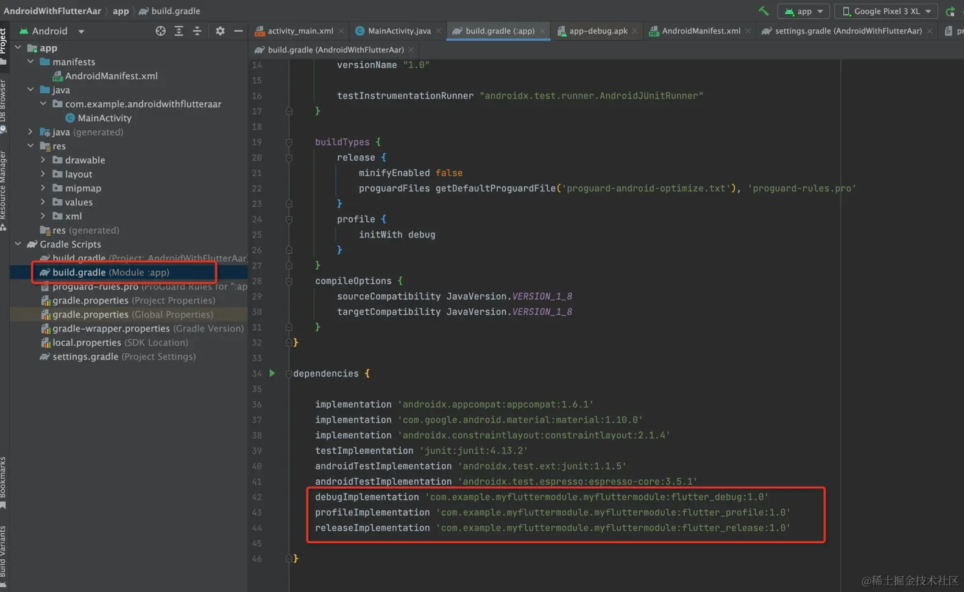Collapse the res folder
The width and height of the screenshot is (964, 592).
(30, 146)
